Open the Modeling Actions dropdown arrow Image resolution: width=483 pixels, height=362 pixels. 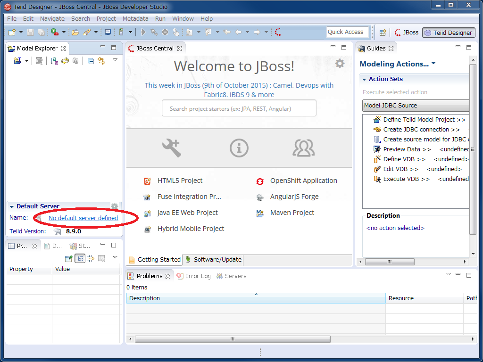click(x=433, y=64)
